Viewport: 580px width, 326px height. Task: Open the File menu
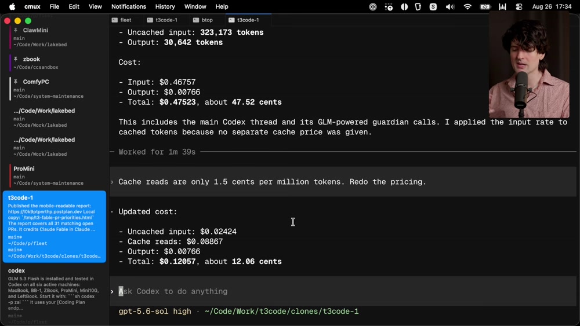(55, 6)
